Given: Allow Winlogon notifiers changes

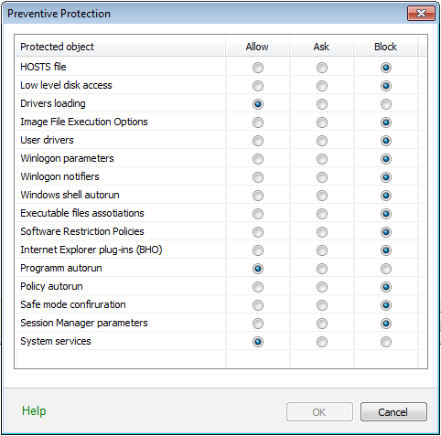Looking at the screenshot, I should 258,177.
